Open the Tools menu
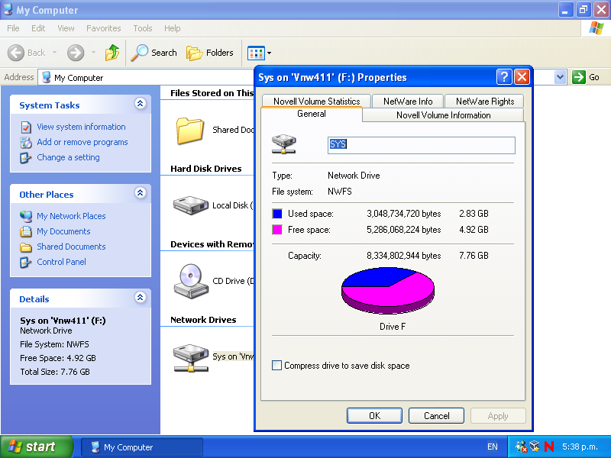Viewport: 611px width, 458px height. (143, 28)
